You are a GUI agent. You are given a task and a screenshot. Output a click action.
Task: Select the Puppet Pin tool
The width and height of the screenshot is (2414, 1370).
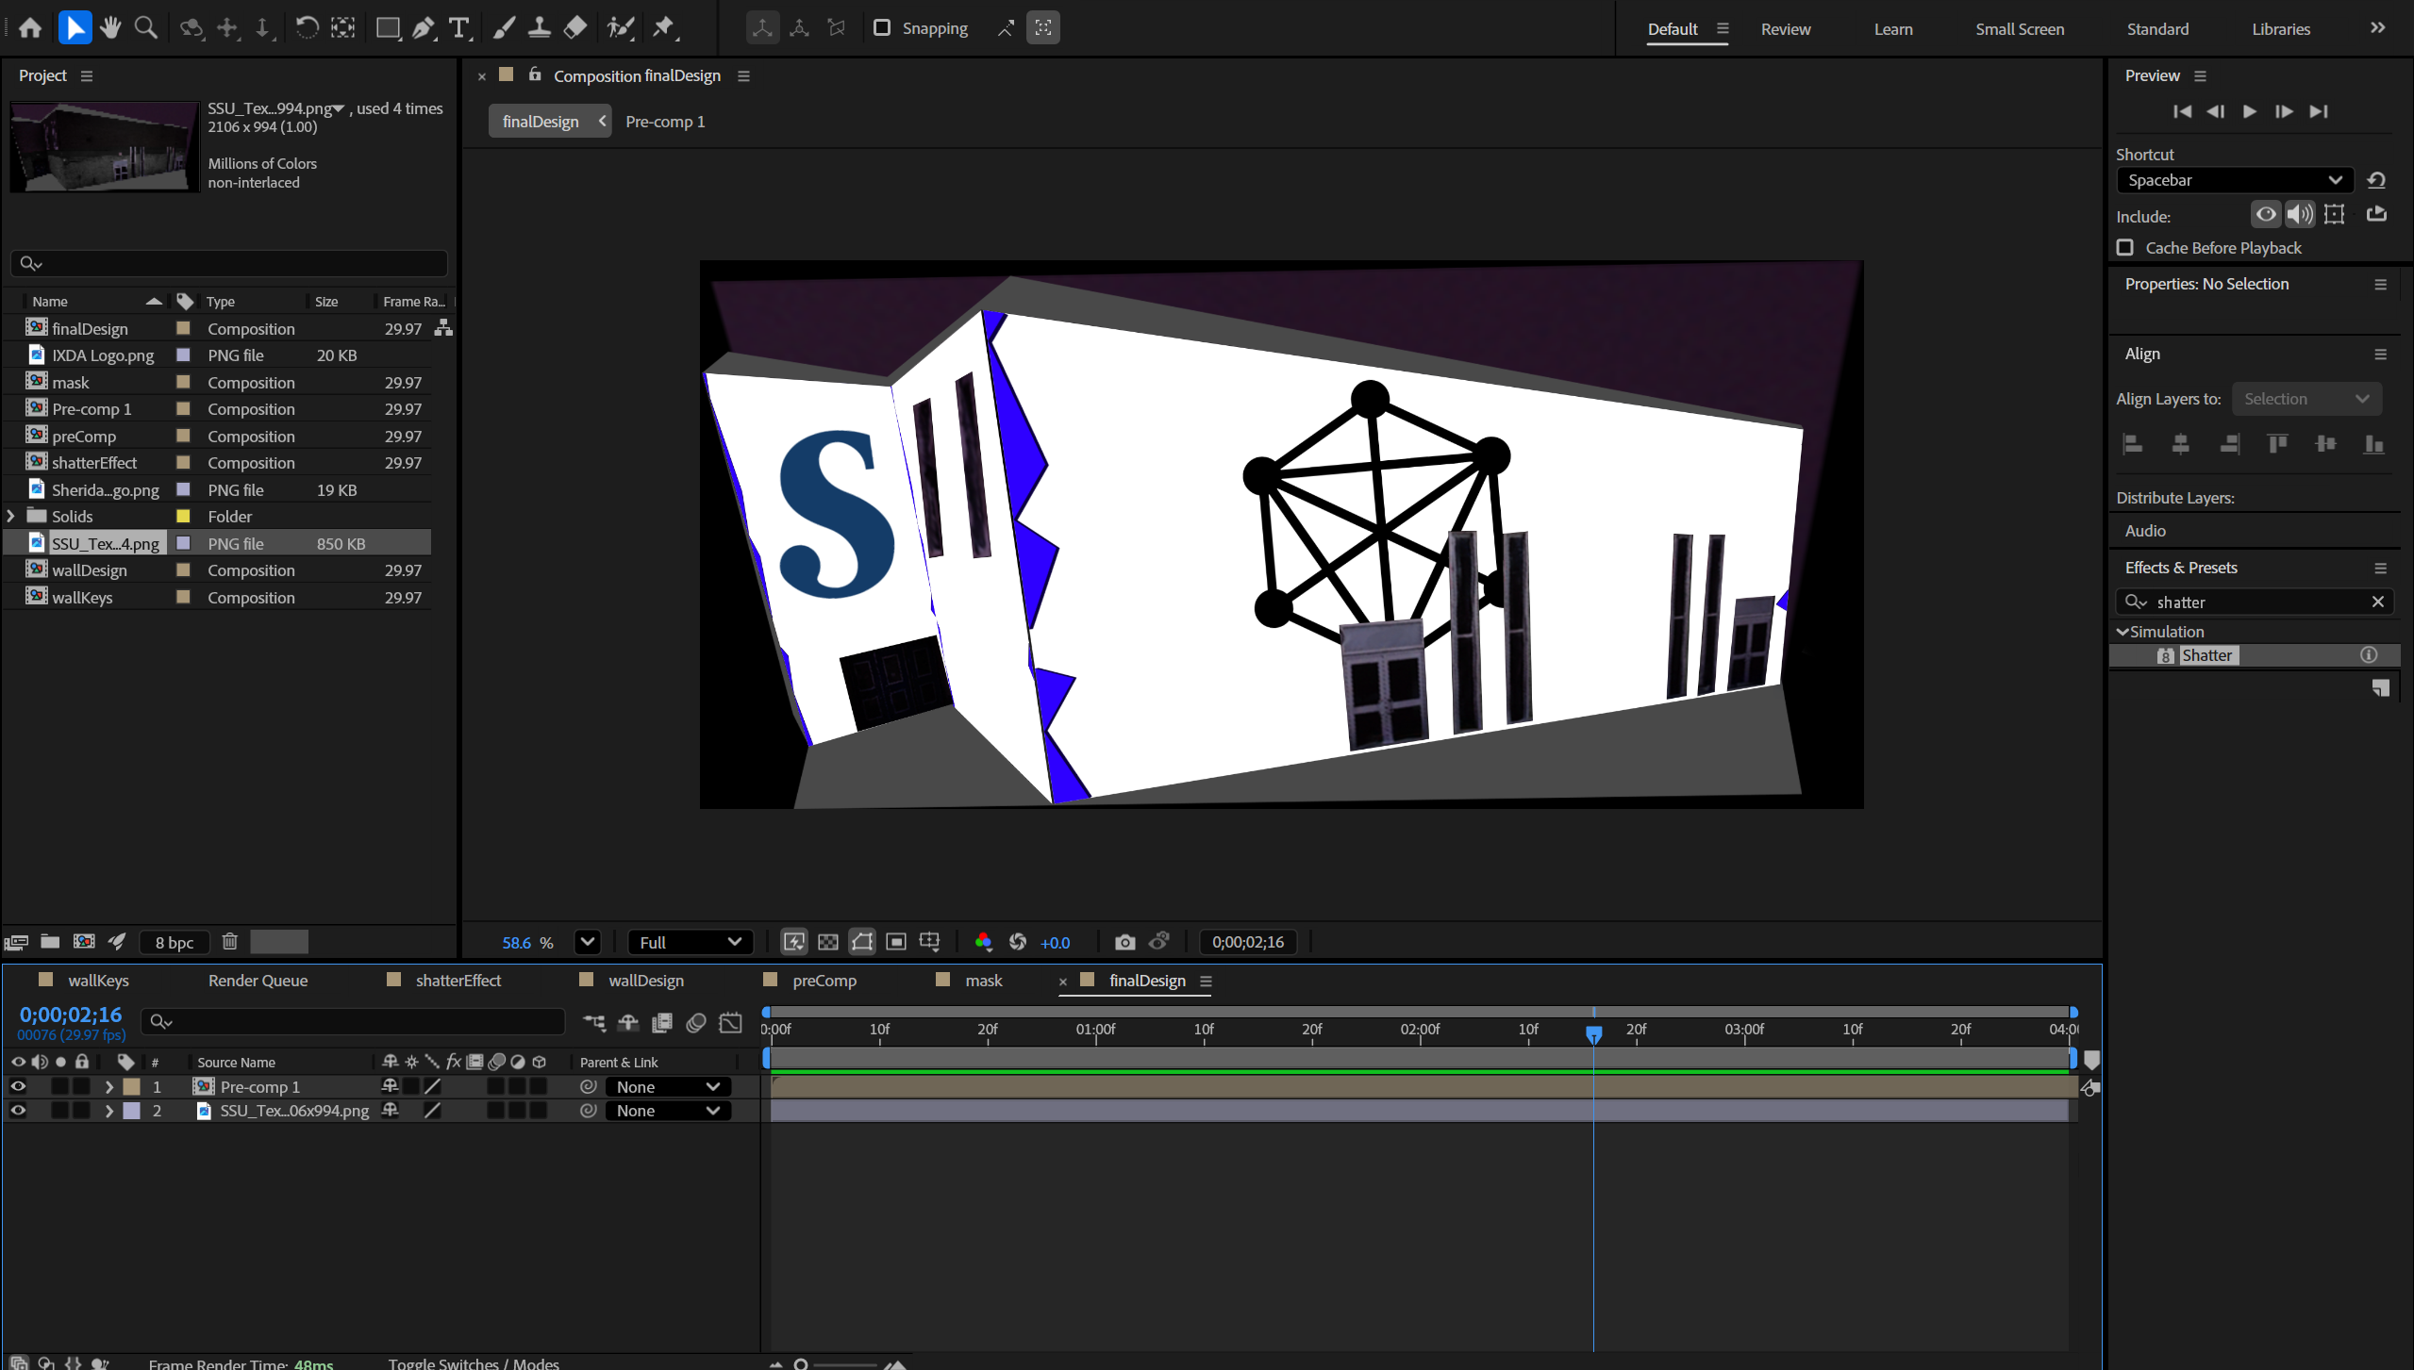click(665, 27)
